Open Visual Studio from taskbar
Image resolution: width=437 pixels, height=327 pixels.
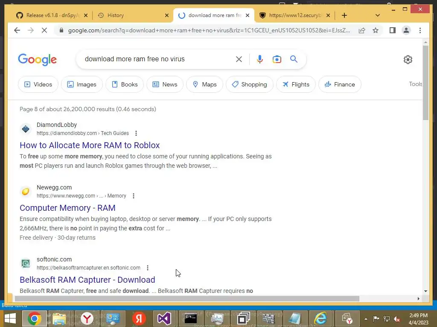tap(164, 318)
